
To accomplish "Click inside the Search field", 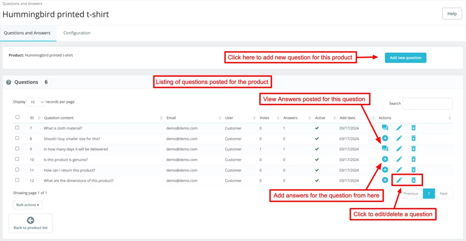I will 427,103.
